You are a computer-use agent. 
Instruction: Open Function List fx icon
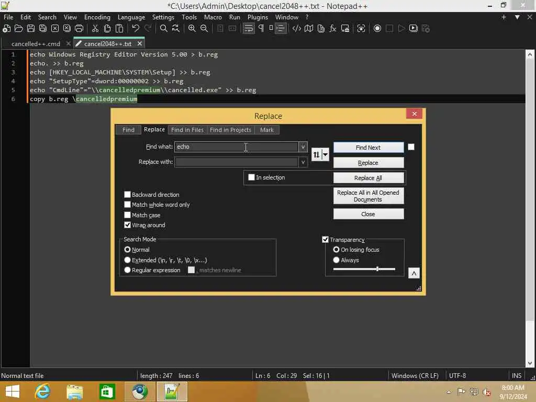pyautogui.click(x=333, y=28)
